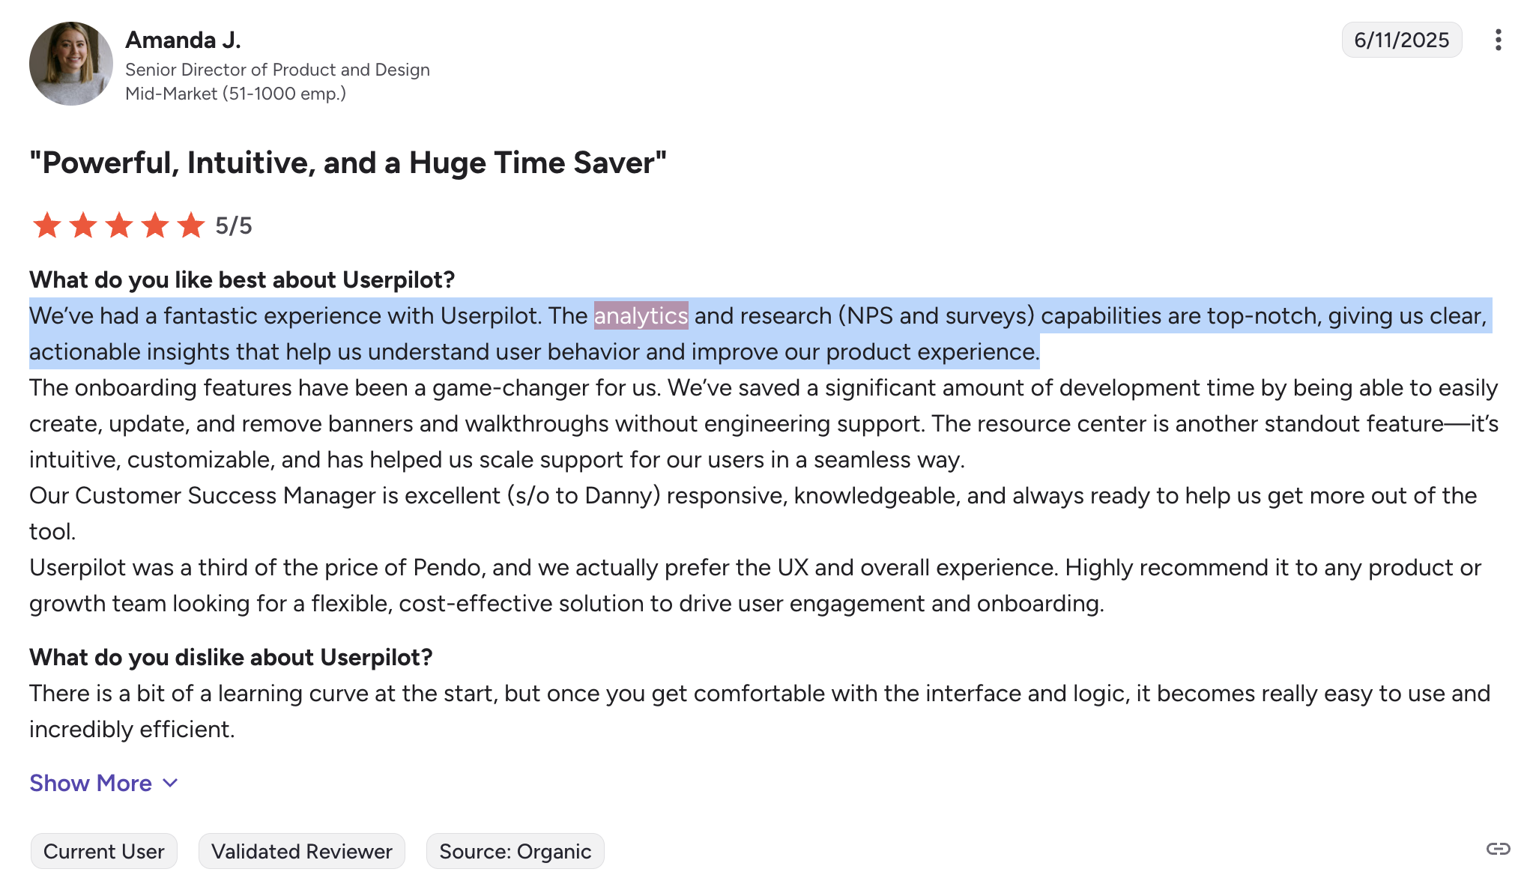Open the three-dot review options menu
This screenshot has width=1536, height=881.
(x=1498, y=40)
